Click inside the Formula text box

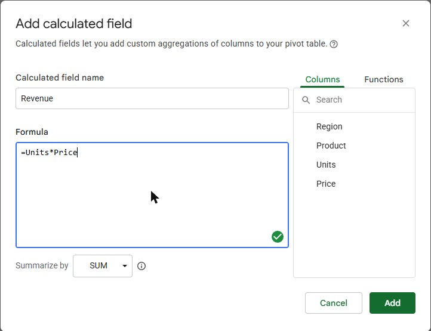(x=152, y=195)
